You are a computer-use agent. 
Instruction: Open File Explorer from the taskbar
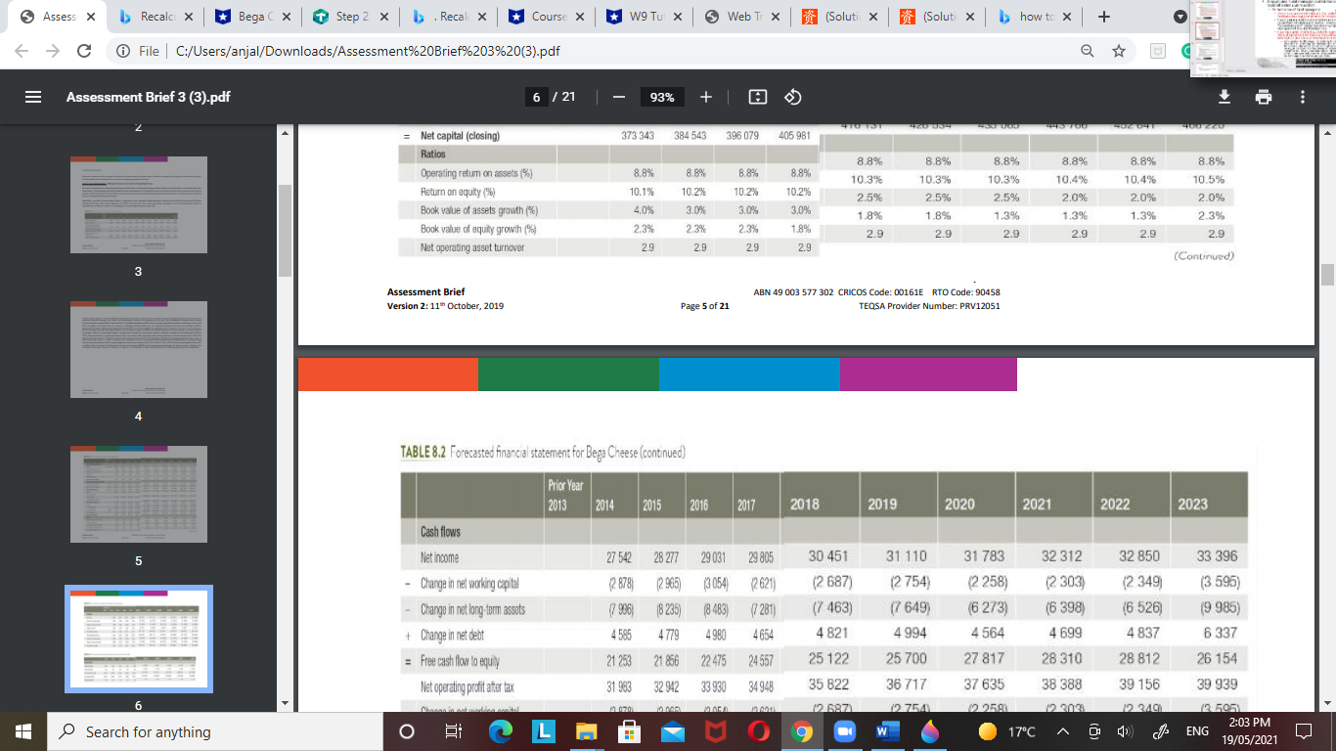click(585, 731)
